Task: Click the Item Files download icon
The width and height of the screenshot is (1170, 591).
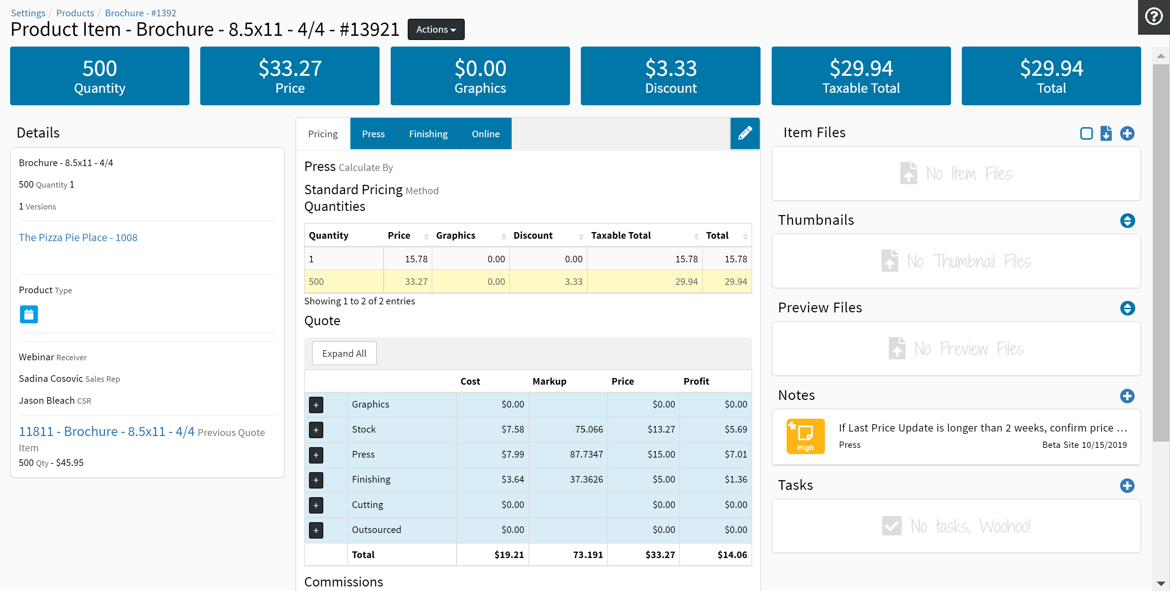Action: coord(1106,133)
